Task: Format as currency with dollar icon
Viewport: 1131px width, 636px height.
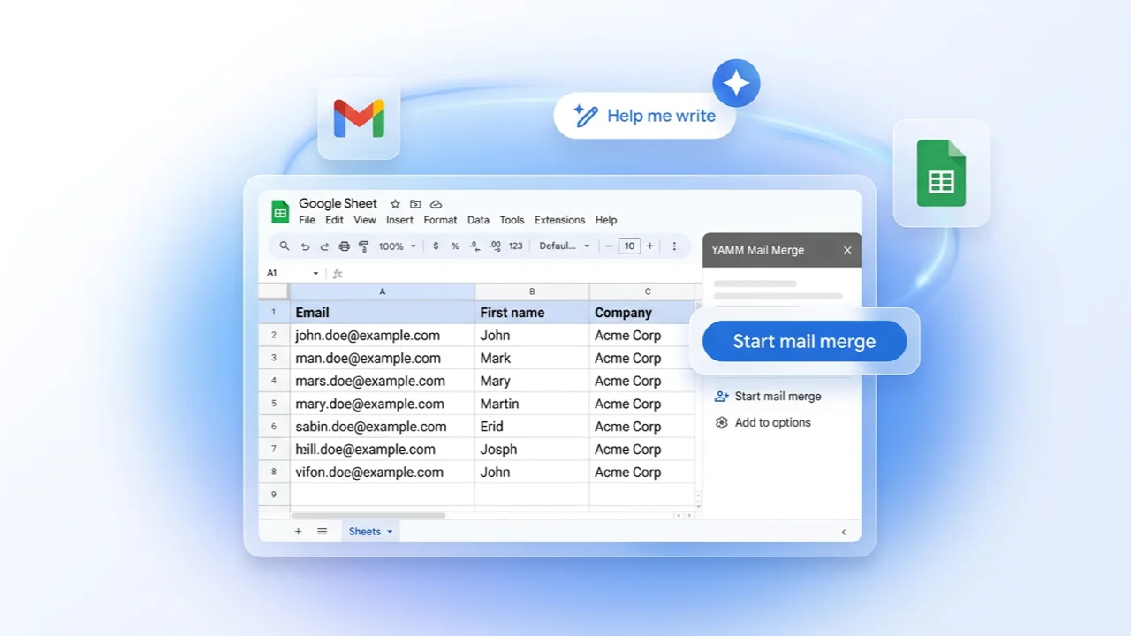Action: point(436,246)
